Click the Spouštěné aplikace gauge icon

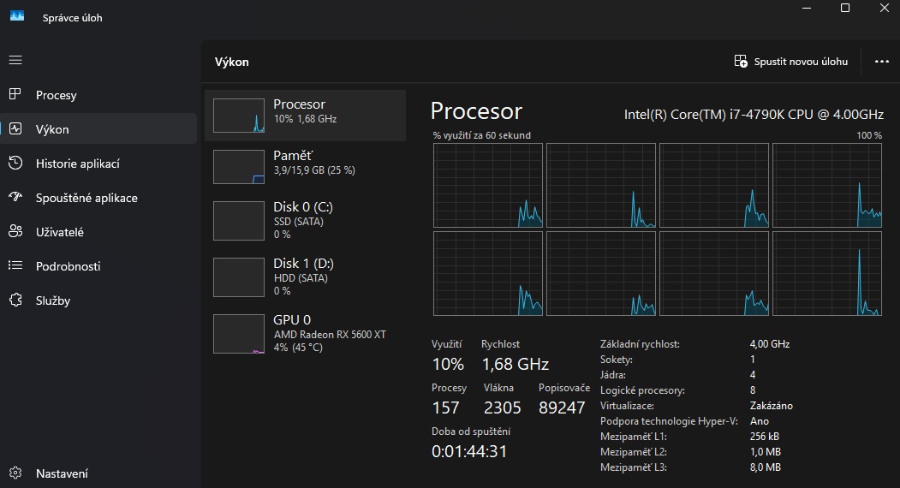click(15, 197)
